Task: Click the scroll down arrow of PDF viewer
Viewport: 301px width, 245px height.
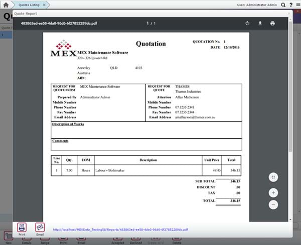Action: click(x=290, y=219)
